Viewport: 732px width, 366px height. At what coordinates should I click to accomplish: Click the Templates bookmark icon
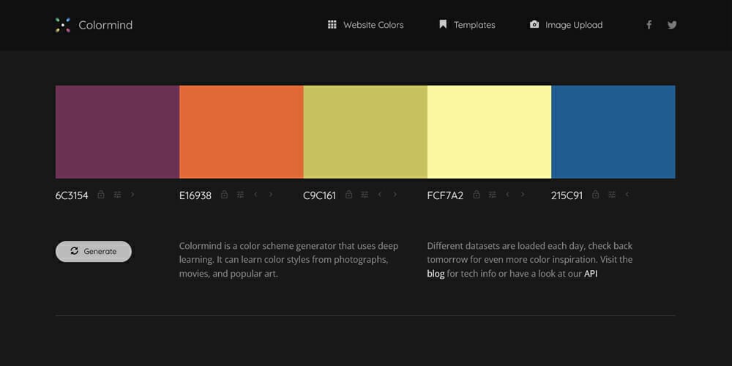click(443, 24)
